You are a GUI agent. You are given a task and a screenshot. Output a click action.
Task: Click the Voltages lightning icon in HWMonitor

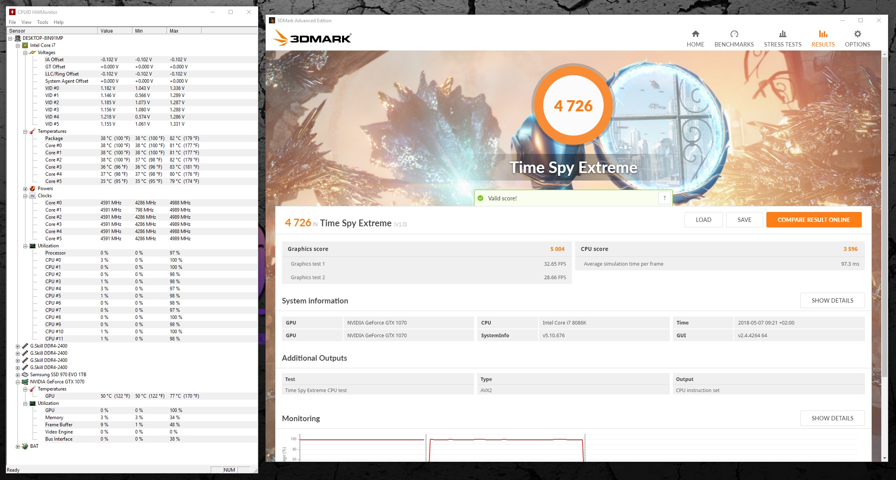tap(33, 52)
